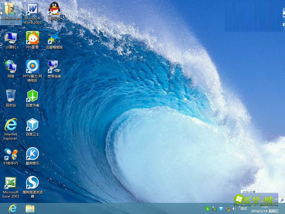Image resolution: width=285 pixels, height=214 pixels.
Task: Select the 百度杀毒 green shield icon
Action: coord(33,96)
